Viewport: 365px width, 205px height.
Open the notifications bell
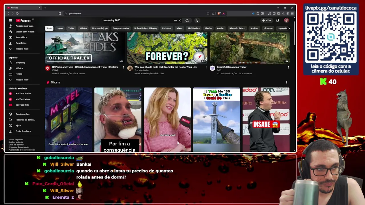point(277,20)
